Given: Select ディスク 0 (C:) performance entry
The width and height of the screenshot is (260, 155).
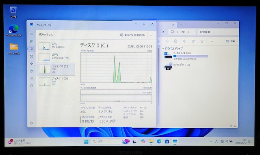Looking at the screenshot, I should (56, 69).
